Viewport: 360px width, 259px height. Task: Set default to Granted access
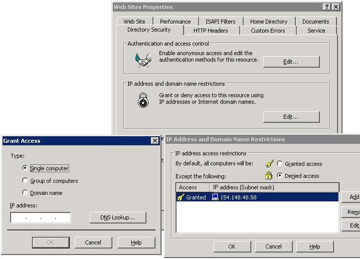[x=280, y=164]
